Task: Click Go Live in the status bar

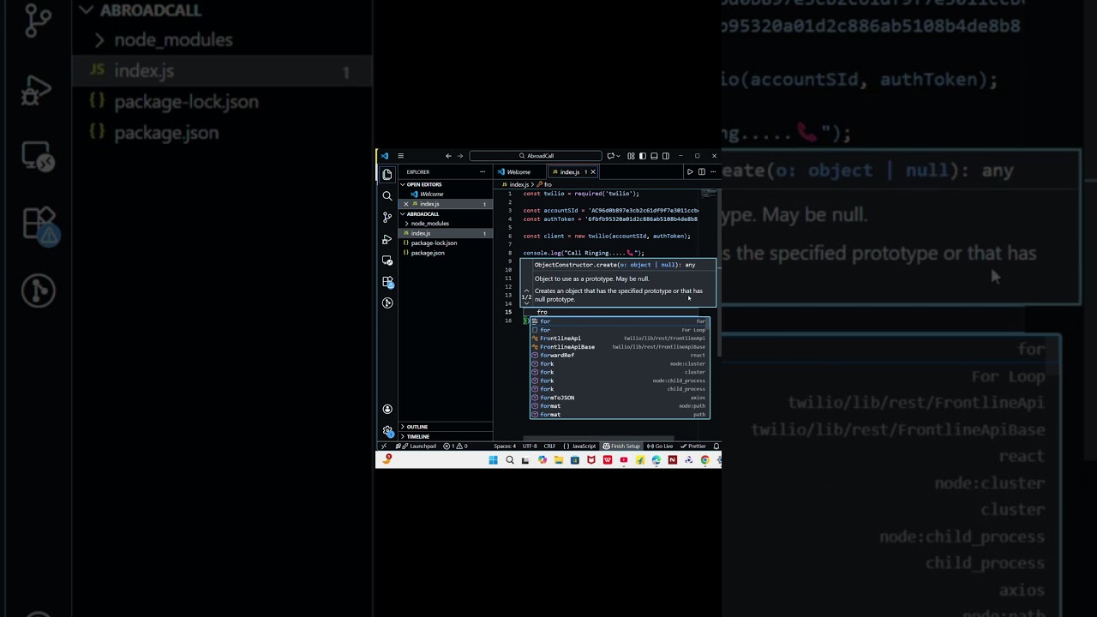Action: pyautogui.click(x=660, y=446)
